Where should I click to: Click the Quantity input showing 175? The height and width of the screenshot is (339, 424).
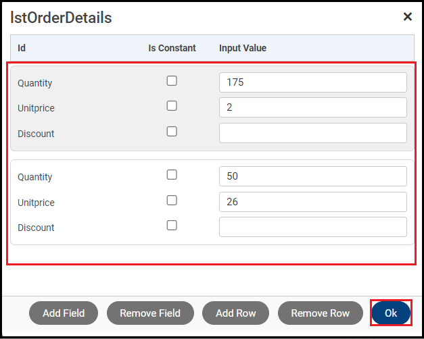click(312, 82)
